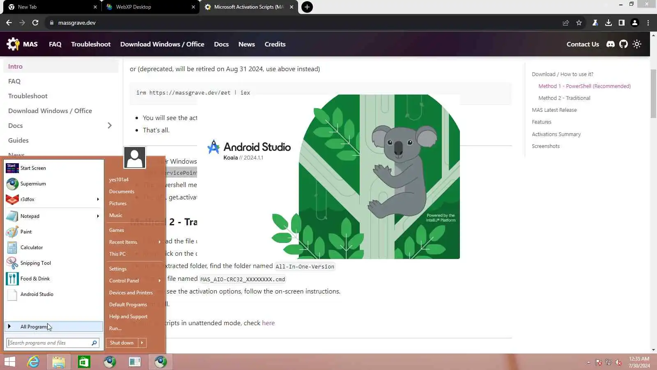Open Android Studio from the Start menu

(53, 294)
